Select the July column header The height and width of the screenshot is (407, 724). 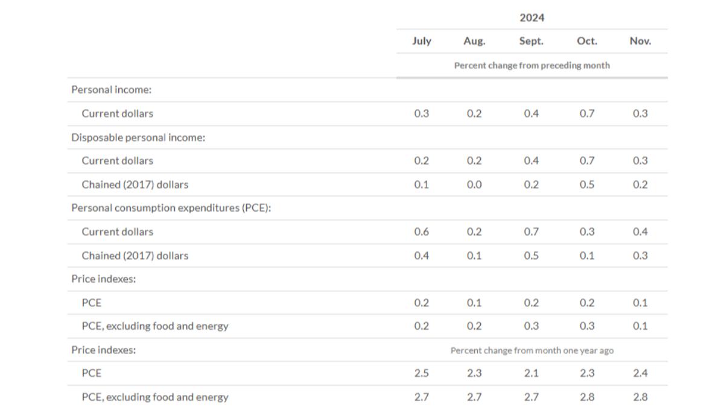click(421, 41)
